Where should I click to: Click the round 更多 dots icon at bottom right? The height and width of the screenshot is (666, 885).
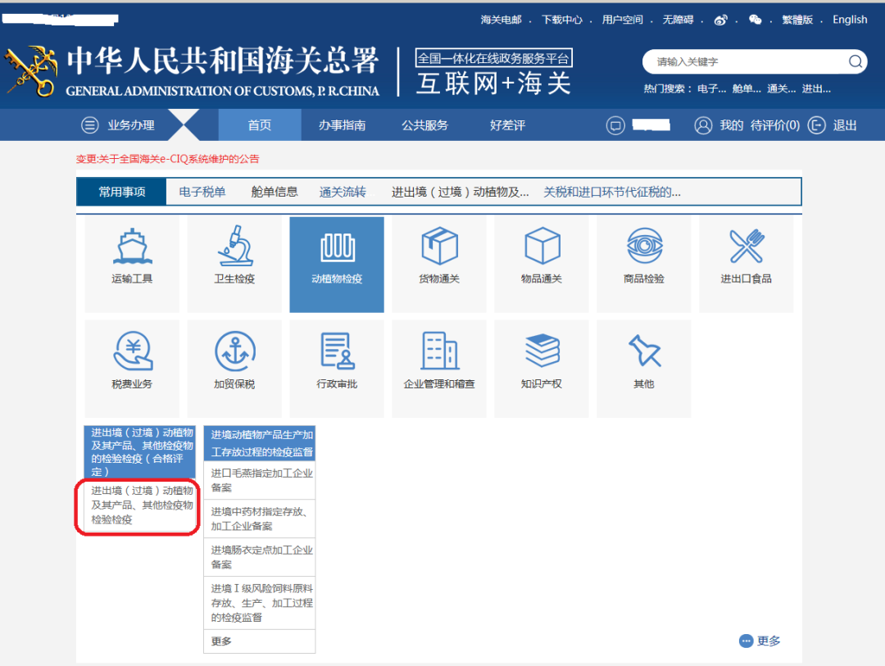[x=747, y=641]
